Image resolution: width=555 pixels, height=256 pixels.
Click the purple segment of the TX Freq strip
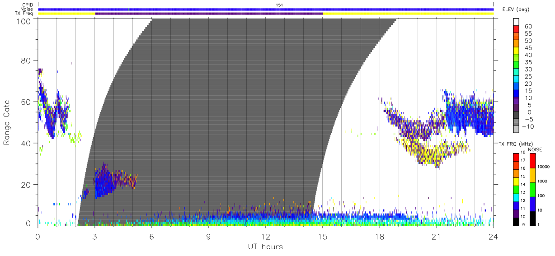point(209,14)
